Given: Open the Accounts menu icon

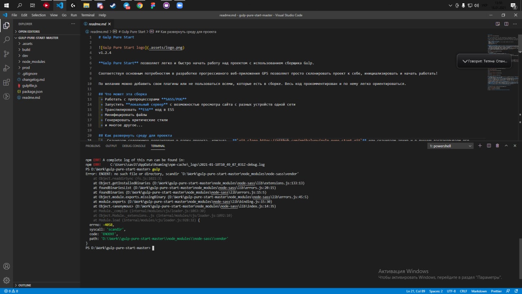Looking at the screenshot, I should click(7, 266).
